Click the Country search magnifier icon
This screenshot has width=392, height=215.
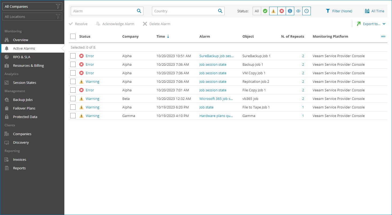tap(220, 11)
